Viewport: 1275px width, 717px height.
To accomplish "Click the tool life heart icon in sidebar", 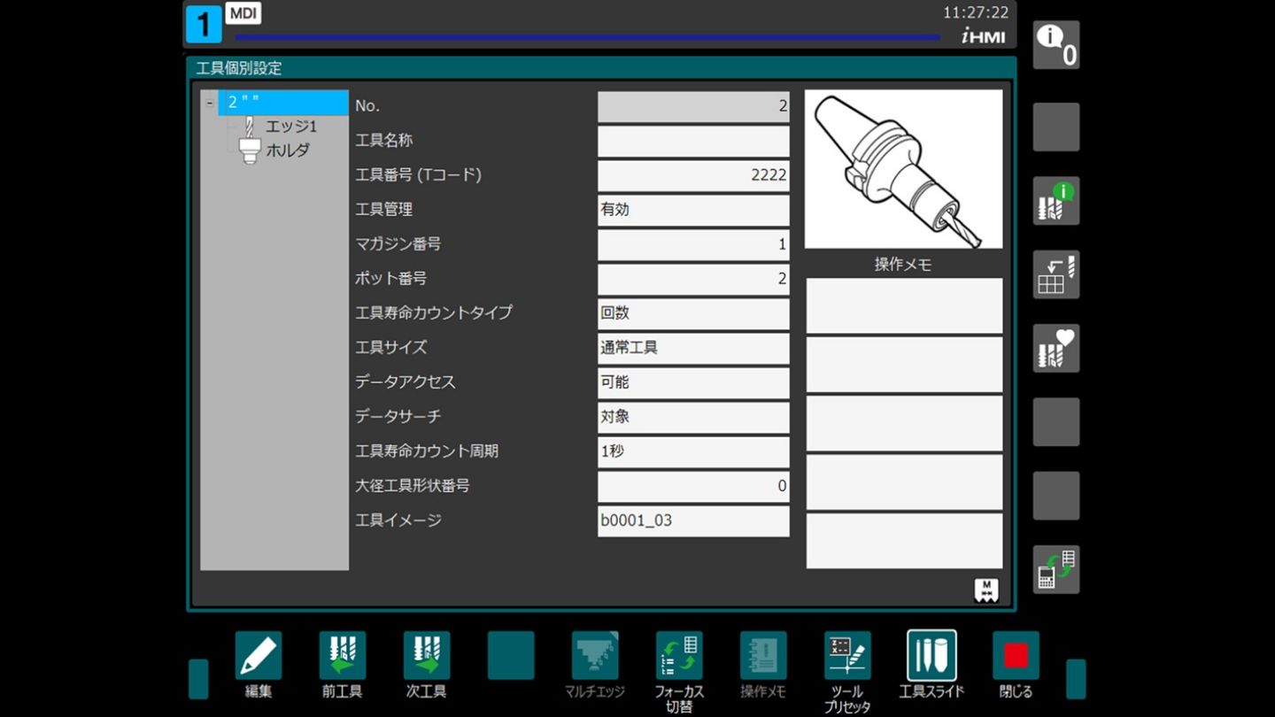I will [x=1055, y=348].
